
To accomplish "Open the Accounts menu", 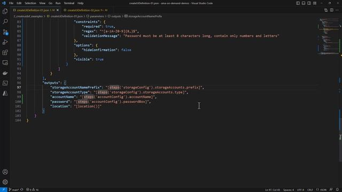I will [5, 172].
